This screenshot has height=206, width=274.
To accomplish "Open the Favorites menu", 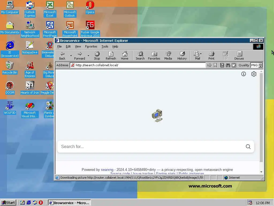I will click(91, 47).
